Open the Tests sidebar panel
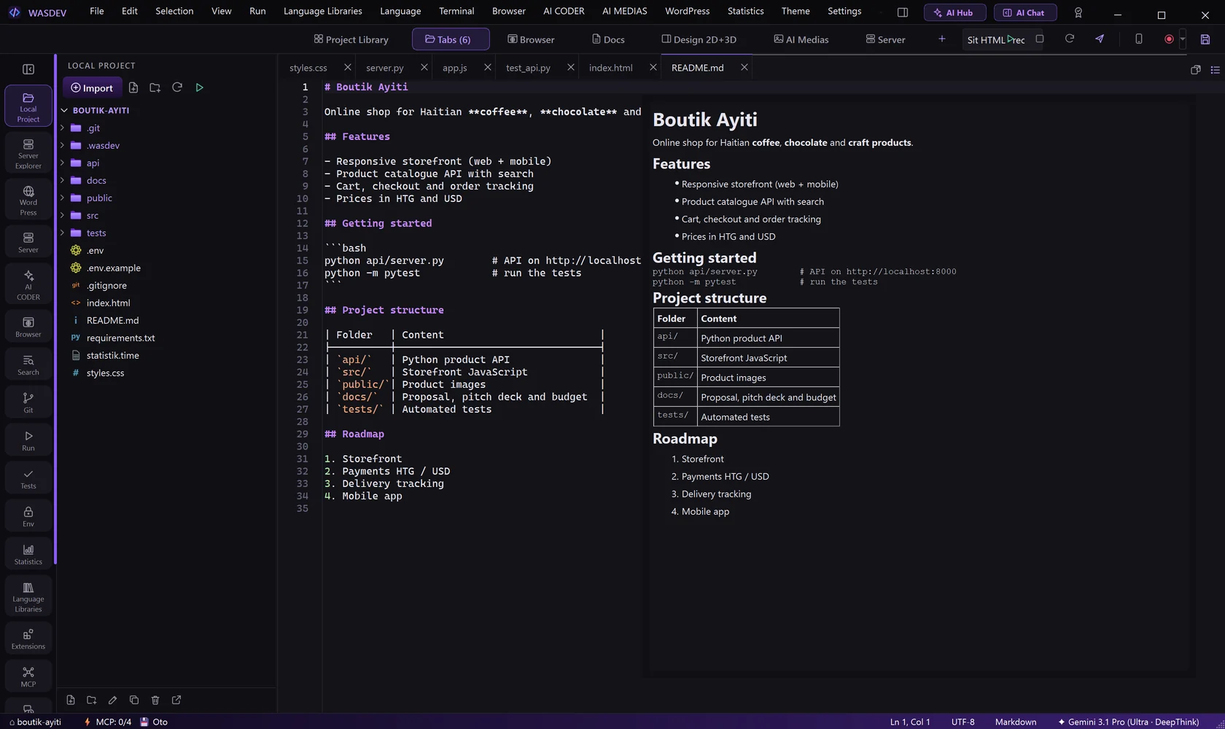1225x729 pixels. tap(28, 478)
